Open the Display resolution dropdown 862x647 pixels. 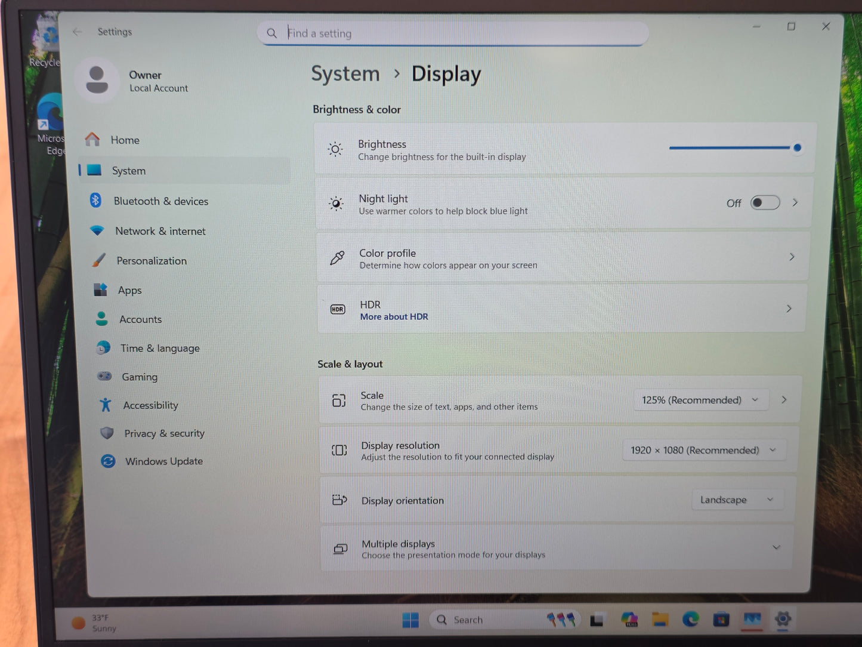coord(704,450)
